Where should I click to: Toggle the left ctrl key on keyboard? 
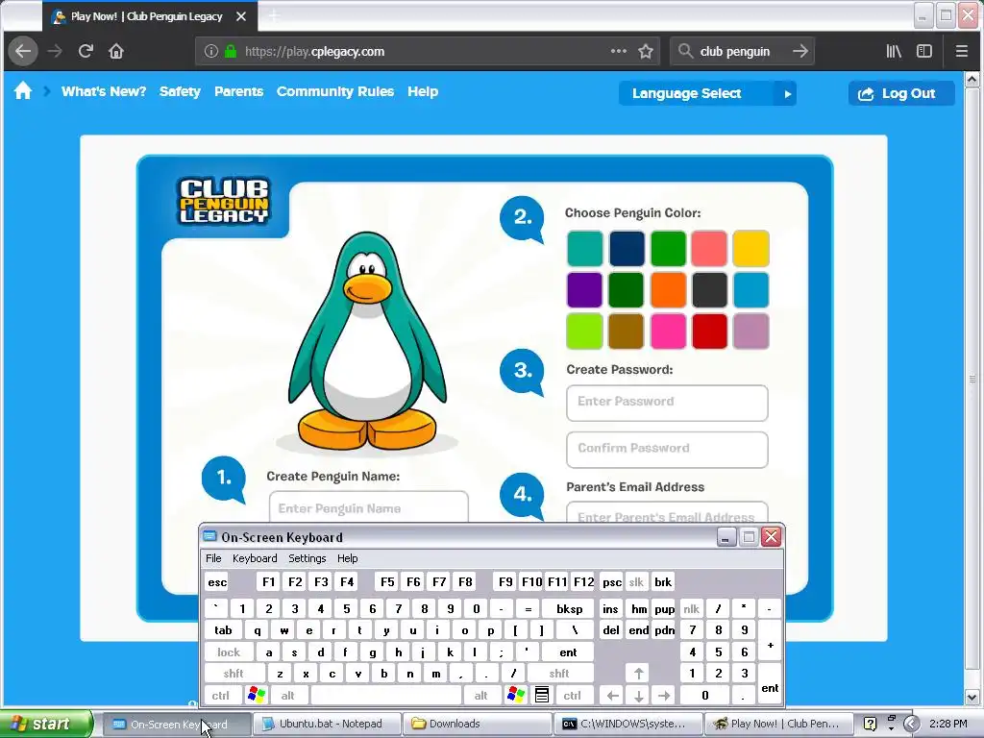221,696
